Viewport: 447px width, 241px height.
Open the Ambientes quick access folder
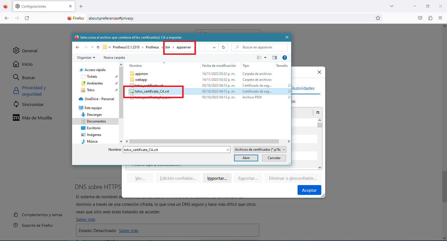(95, 83)
